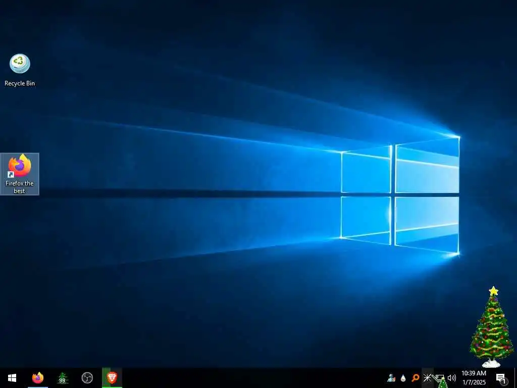The image size is (517, 388).
Task: Select the "Firefox the best" desktop shortcut
Action: [x=20, y=174]
